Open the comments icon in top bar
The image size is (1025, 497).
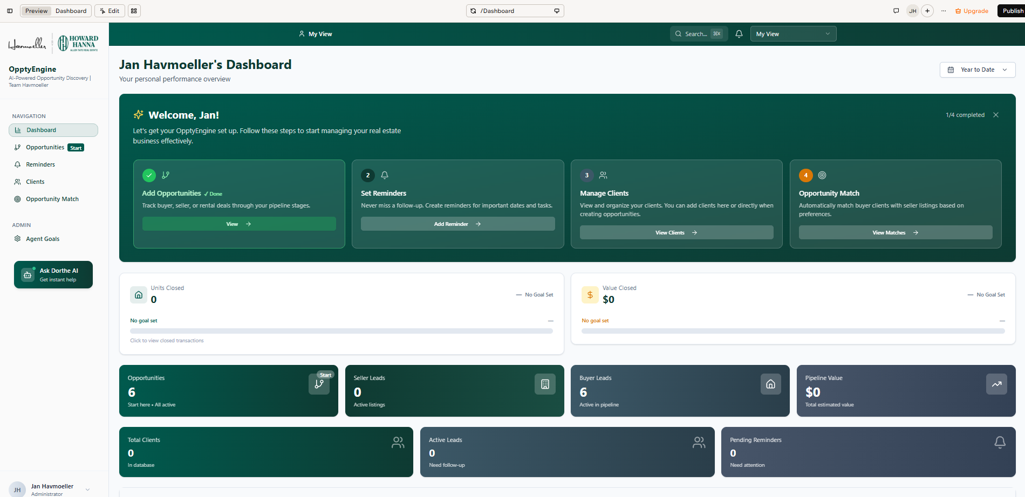(896, 11)
